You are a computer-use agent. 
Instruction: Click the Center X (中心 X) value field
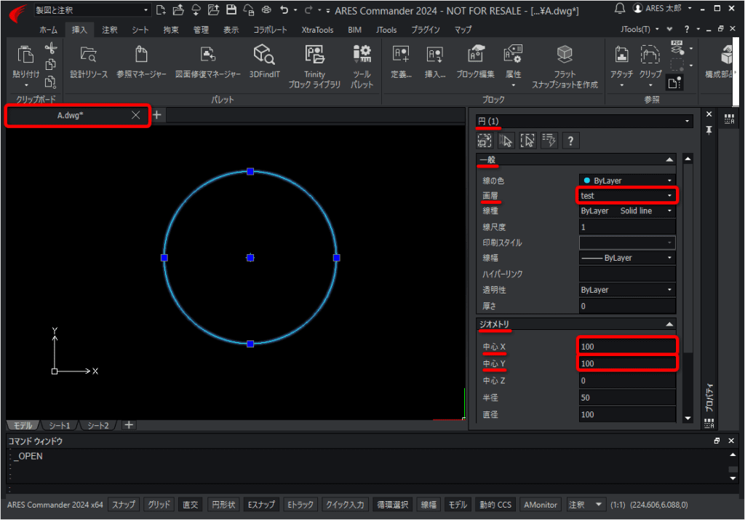(627, 347)
